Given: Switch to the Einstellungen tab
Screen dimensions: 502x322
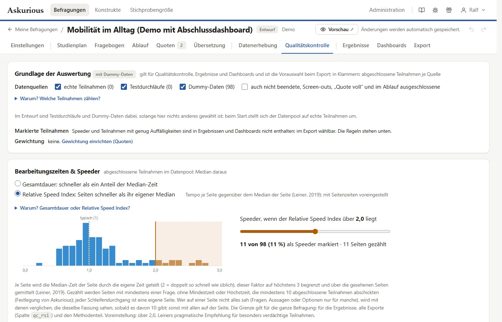Looking at the screenshot, I should 27,45.
